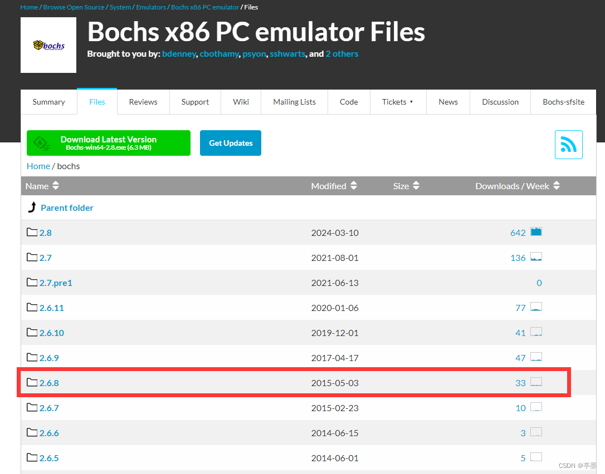
Task: Open download stats chart for 2.6.5
Action: click(536, 457)
